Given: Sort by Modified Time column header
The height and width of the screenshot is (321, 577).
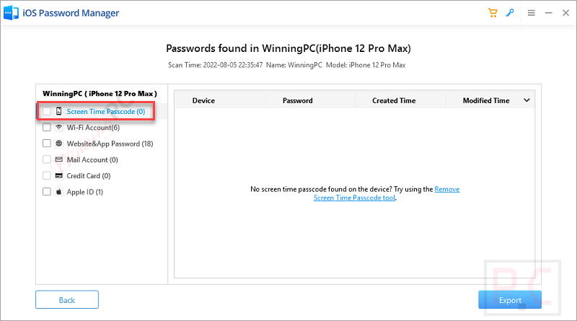Looking at the screenshot, I should click(486, 100).
